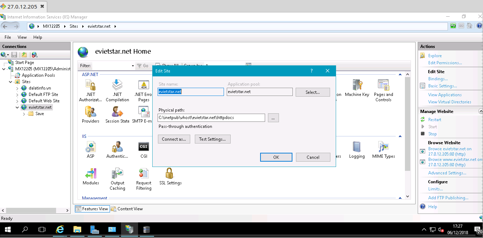This screenshot has height=238, width=483.
Task: Open .NET Error Pages feature
Action: [144, 91]
